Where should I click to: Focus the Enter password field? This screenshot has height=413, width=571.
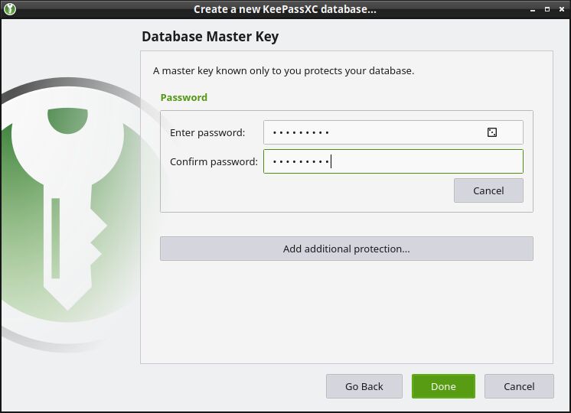393,132
